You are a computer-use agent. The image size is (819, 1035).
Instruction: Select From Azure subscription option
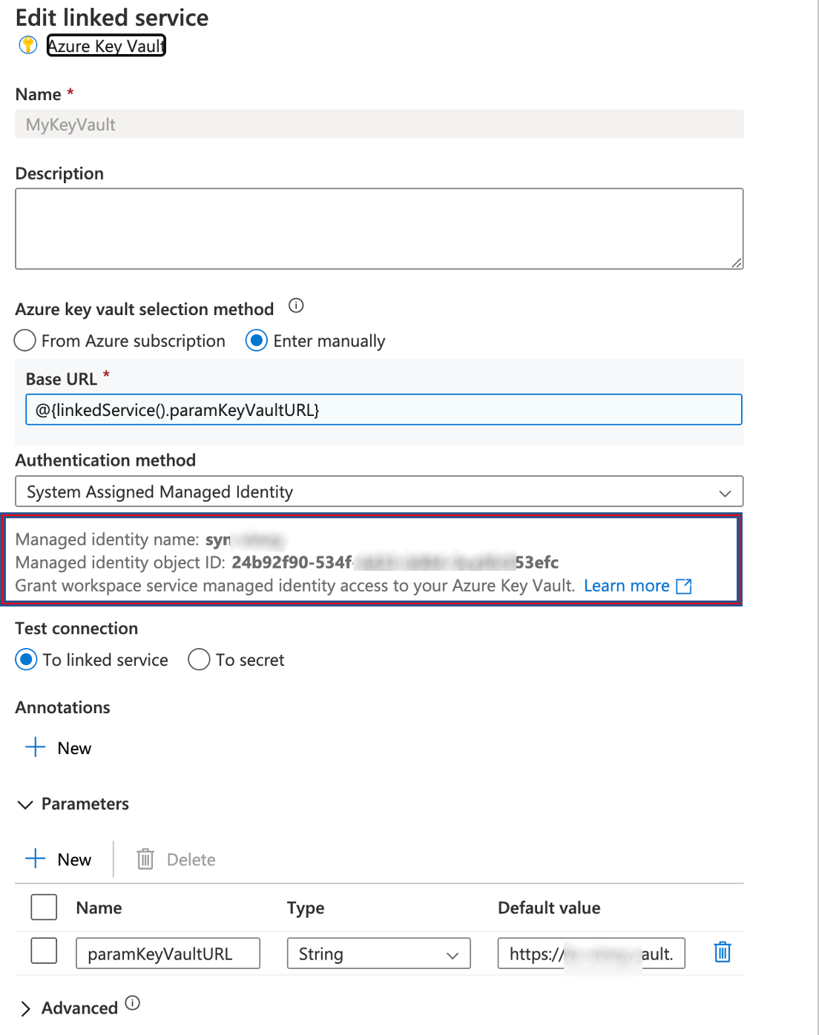(24, 340)
